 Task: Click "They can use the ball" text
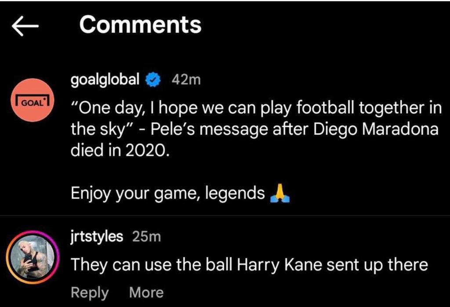[152, 264]
